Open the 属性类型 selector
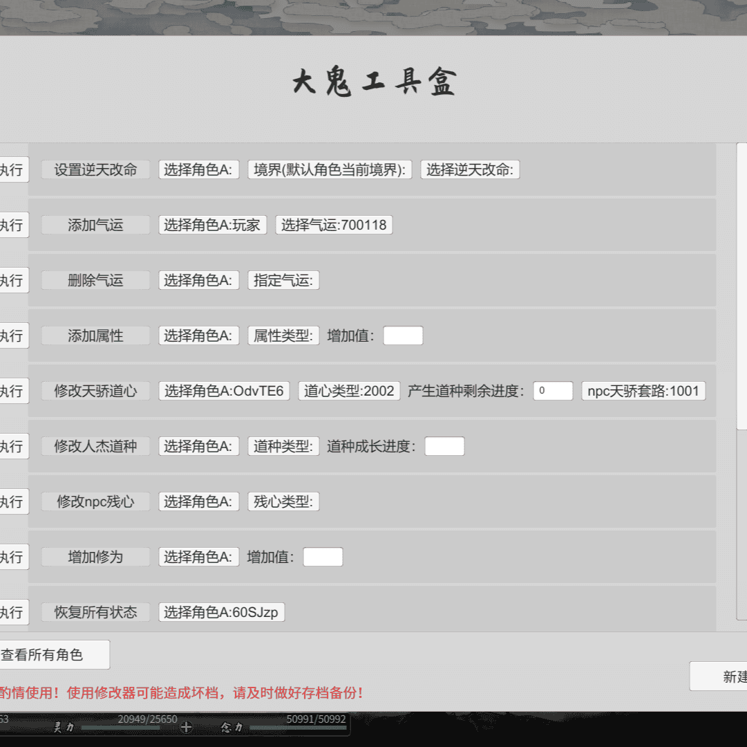The image size is (747, 747). pos(283,335)
